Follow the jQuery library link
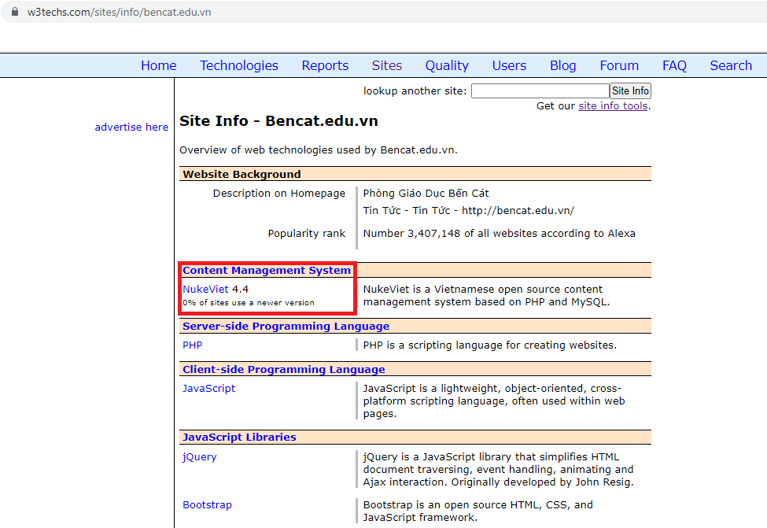 tap(199, 457)
